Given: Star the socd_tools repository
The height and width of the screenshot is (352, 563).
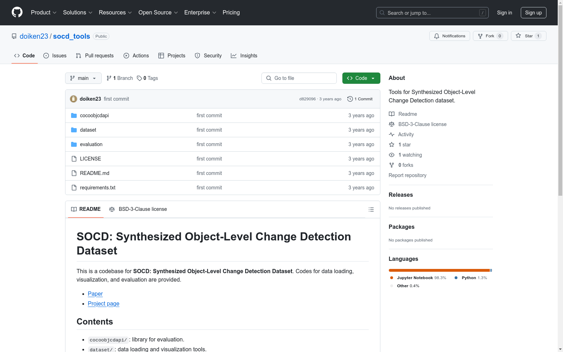Looking at the screenshot, I should pos(528,36).
